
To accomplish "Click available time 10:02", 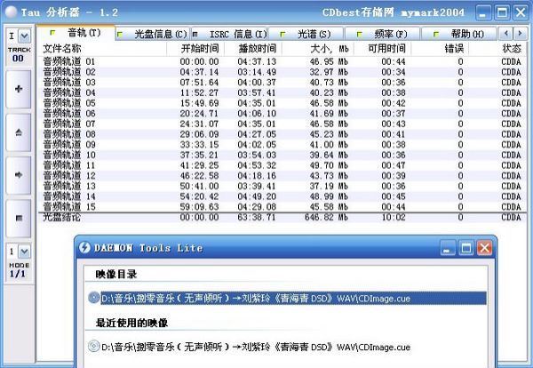I will coord(394,217).
